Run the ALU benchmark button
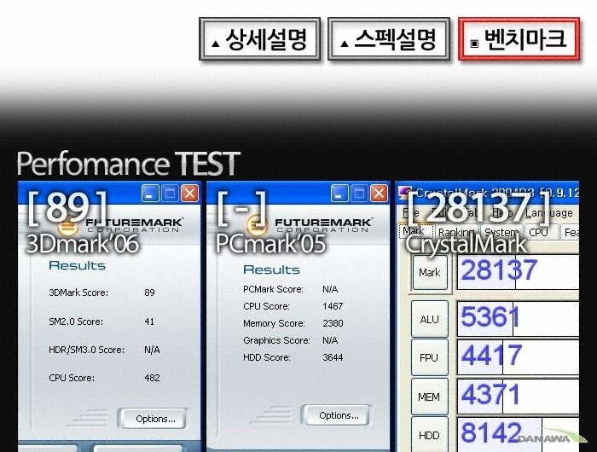 [x=430, y=319]
